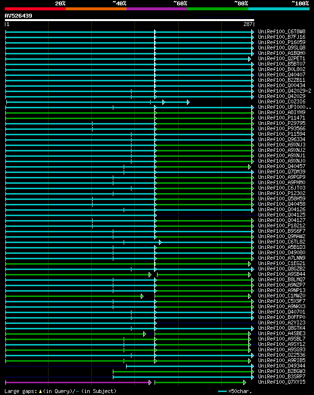Select hit UniRef100_C6TL82

(282, 242)
